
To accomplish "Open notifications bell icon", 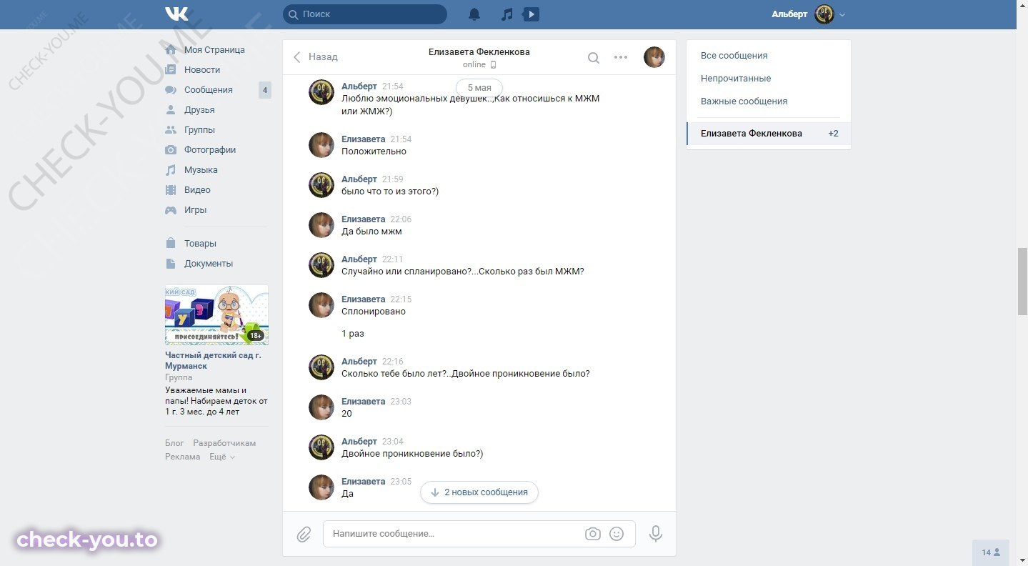I will pos(474,14).
